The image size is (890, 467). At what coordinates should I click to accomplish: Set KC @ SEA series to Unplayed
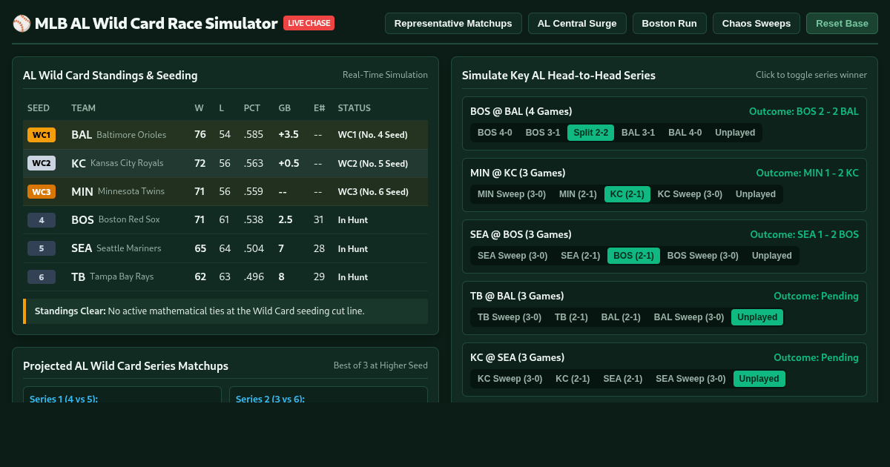pyautogui.click(x=759, y=379)
